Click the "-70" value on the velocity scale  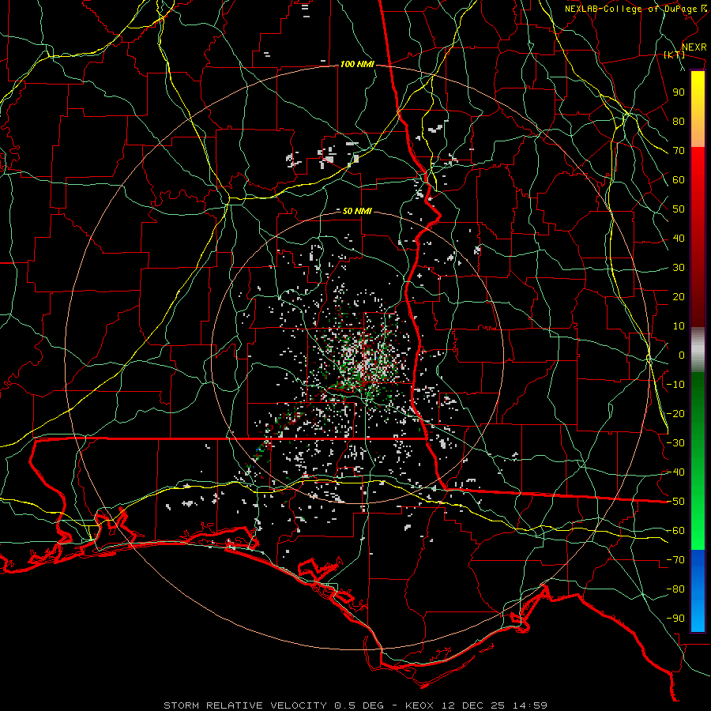(x=676, y=560)
